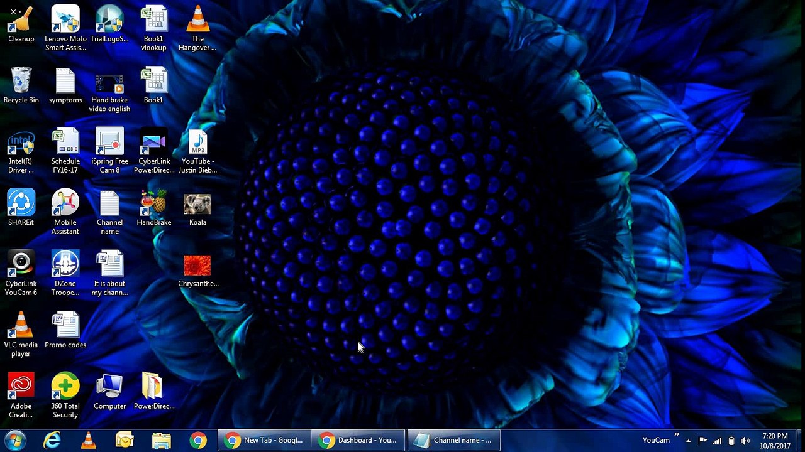Expand the YouCam toolbar chevron

[677, 434]
